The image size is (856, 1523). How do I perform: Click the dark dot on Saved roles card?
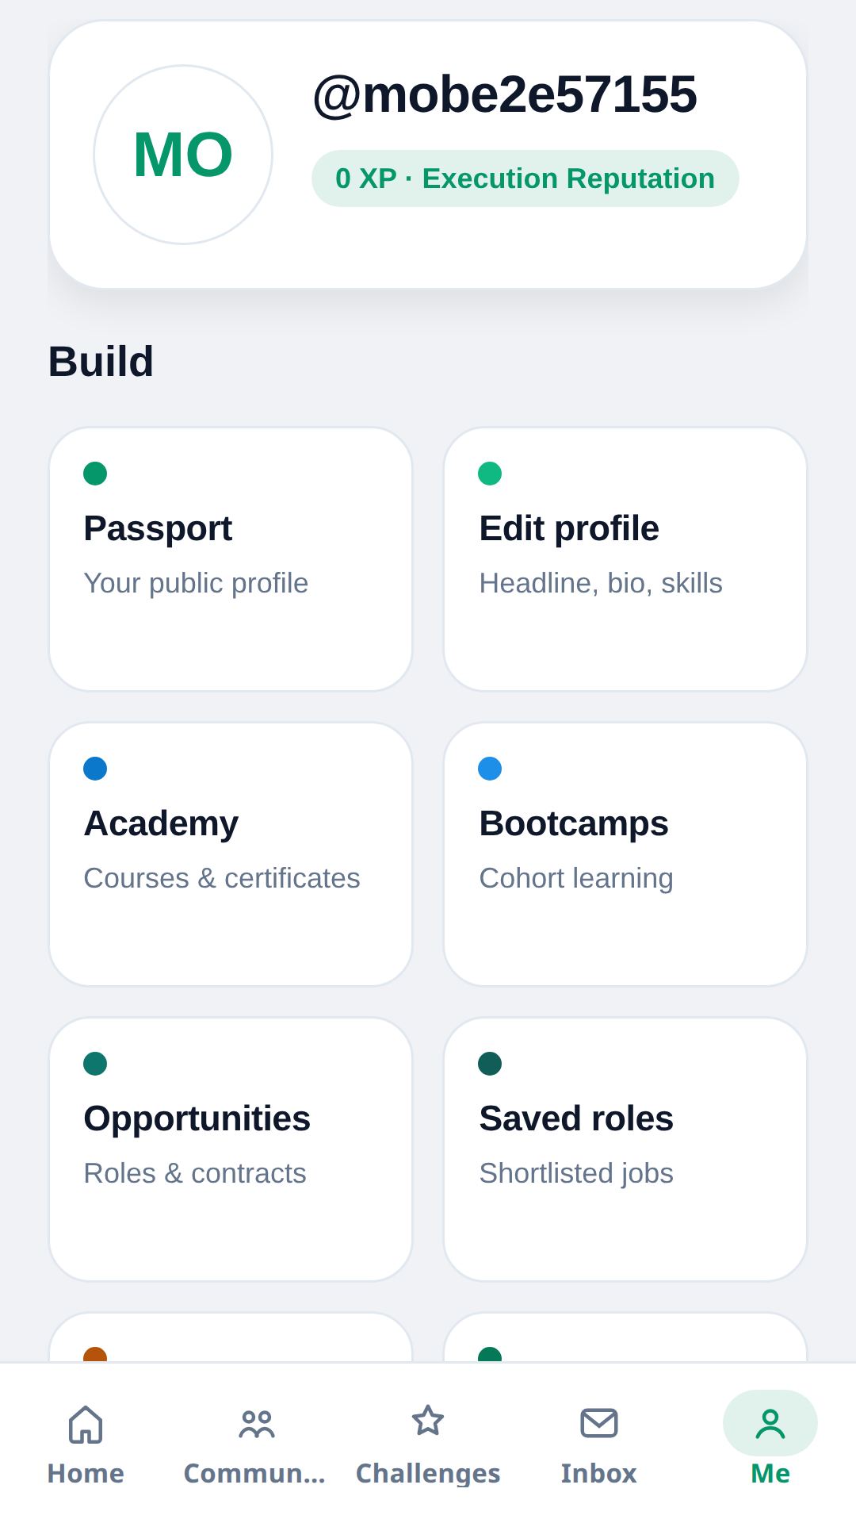[x=490, y=1064]
